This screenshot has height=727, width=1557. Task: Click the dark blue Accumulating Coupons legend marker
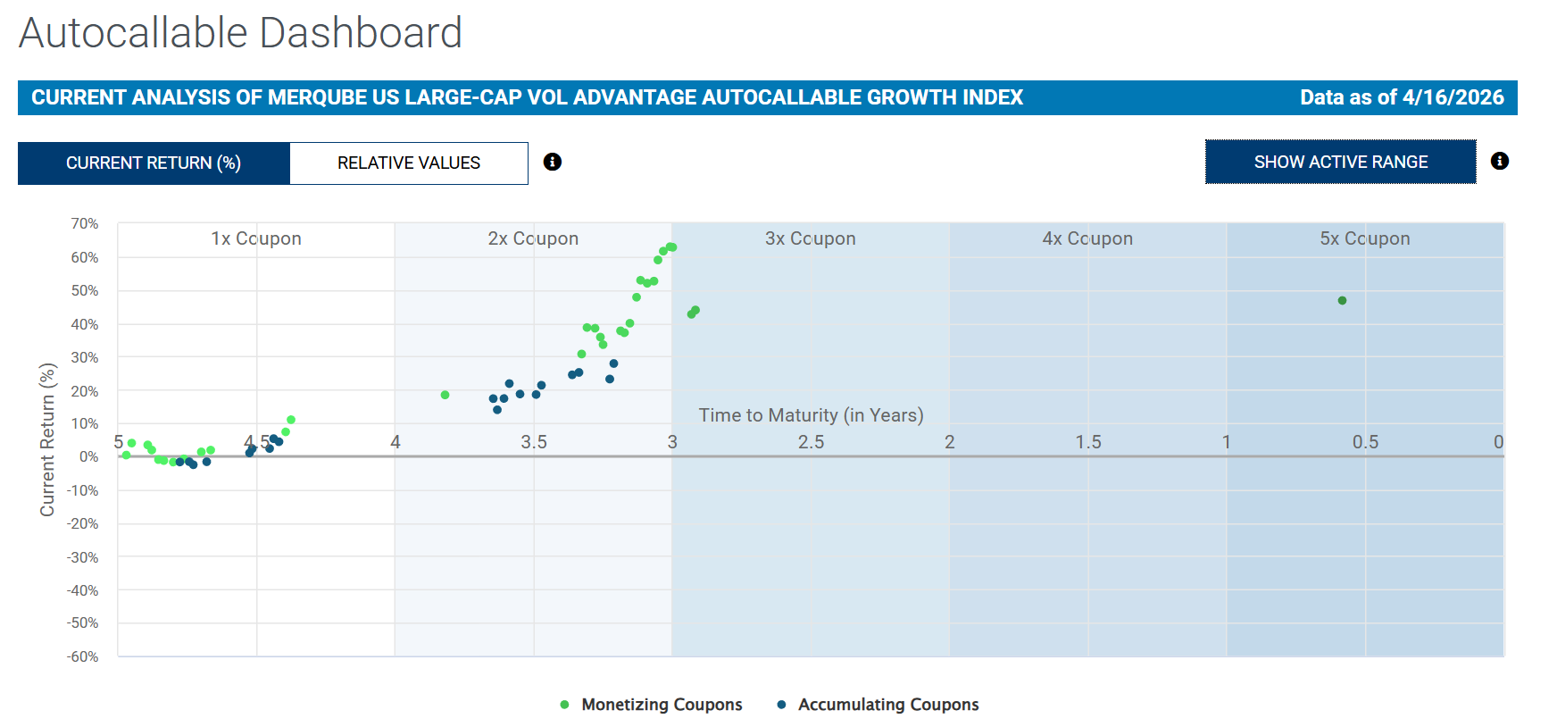(x=782, y=705)
